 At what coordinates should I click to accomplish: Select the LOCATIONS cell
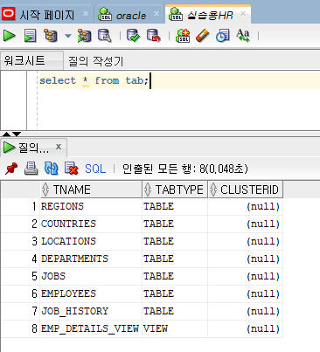click(x=91, y=241)
